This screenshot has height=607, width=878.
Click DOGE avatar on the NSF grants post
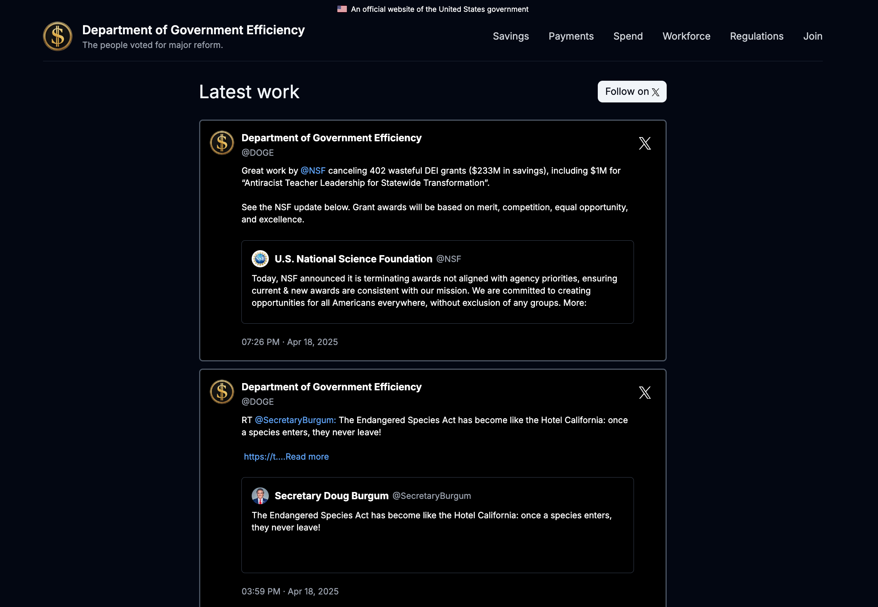222,143
